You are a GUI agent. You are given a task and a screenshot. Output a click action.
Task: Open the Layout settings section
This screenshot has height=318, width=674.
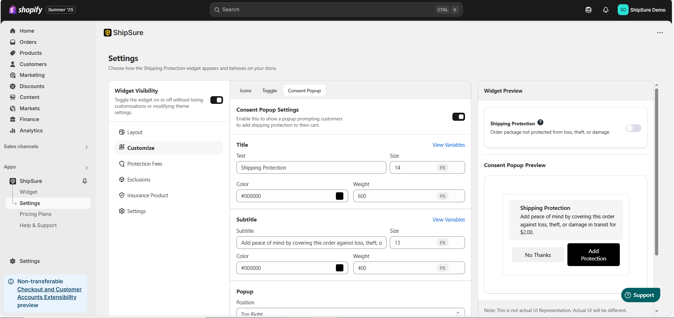pos(169,132)
